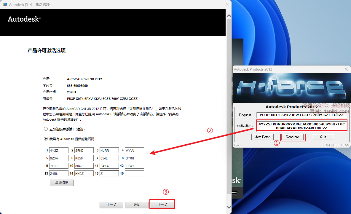Screen dimensions: 351x214
Task: Click activation code field 14 containing HXCZ
Action: pos(84,173)
